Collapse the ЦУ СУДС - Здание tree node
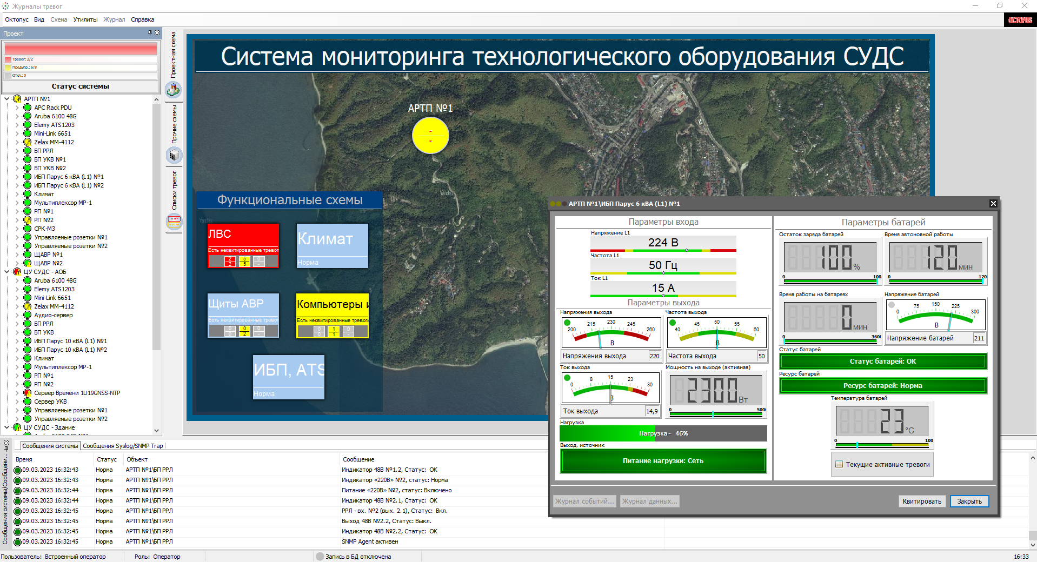1037x562 pixels. [x=7, y=427]
